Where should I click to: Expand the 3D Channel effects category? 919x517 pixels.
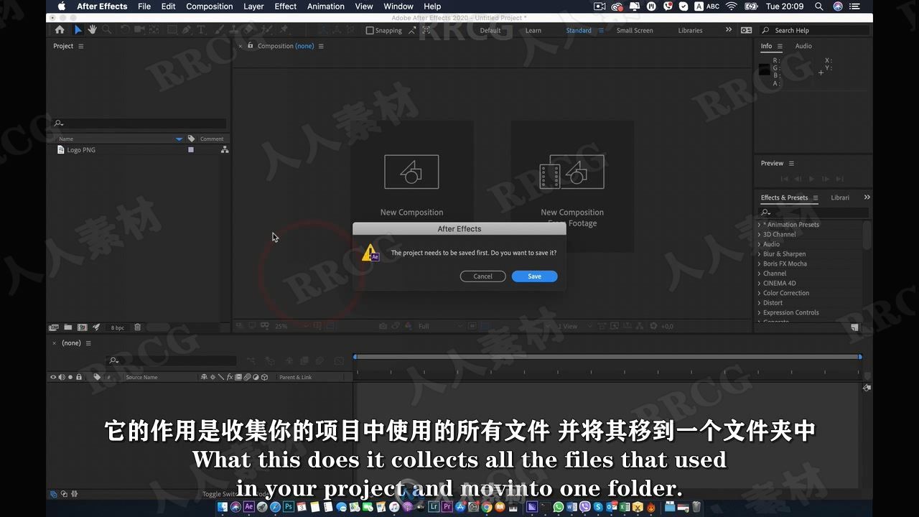(760, 234)
